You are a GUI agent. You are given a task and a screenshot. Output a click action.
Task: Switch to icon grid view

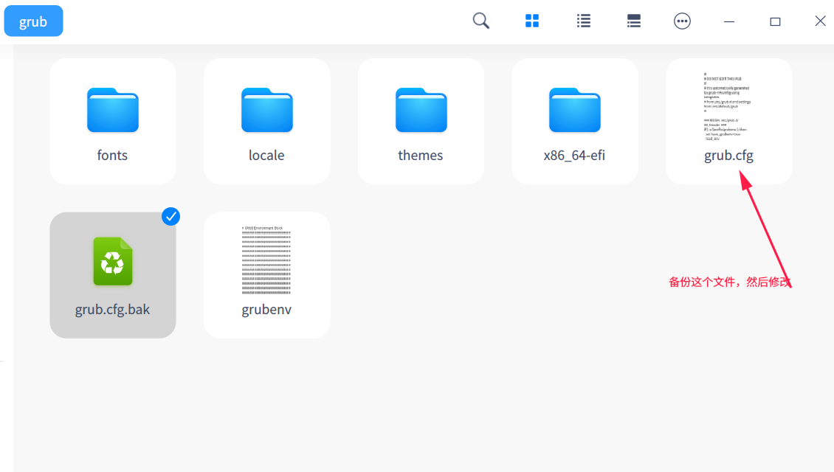coord(532,21)
